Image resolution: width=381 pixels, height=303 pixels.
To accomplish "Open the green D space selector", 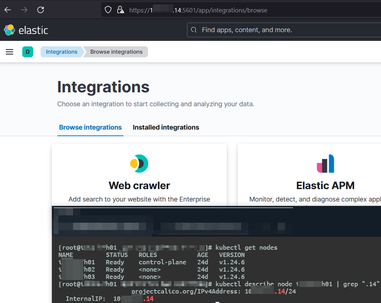I will 28,52.
